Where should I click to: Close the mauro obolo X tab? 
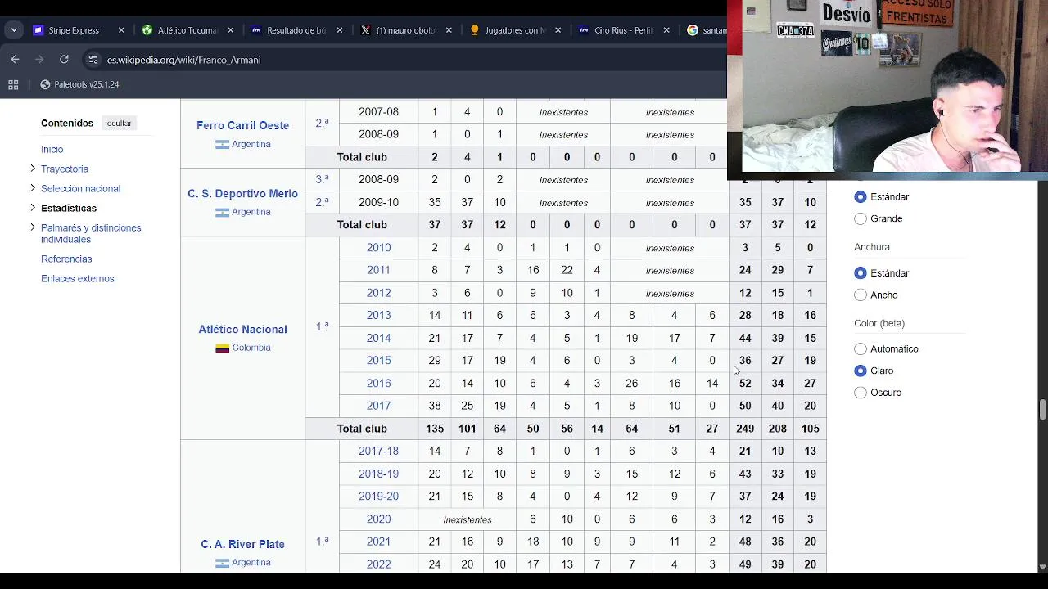[449, 30]
